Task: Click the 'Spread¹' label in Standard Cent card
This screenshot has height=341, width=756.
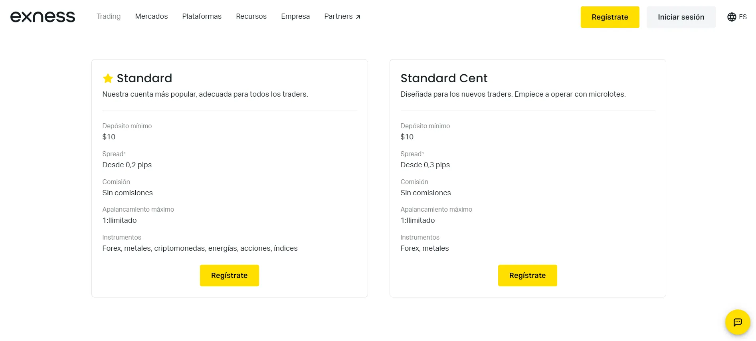Action: tap(412, 154)
